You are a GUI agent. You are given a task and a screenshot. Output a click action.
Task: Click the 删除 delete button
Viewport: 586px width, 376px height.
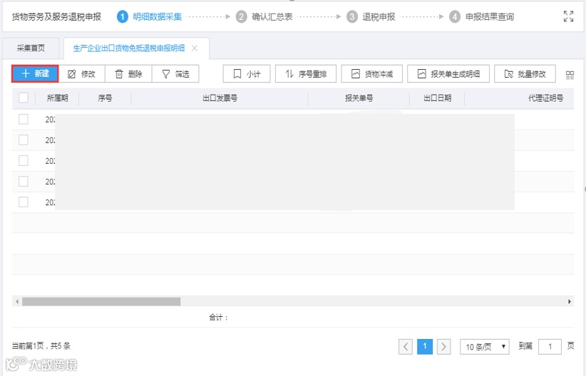click(x=128, y=74)
